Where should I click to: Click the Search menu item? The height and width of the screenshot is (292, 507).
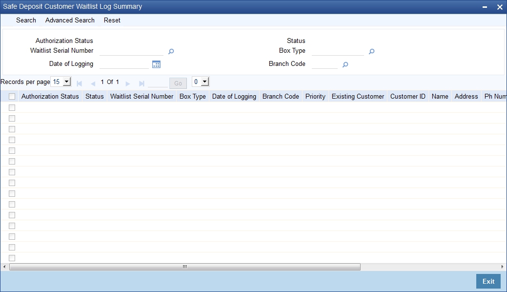26,20
